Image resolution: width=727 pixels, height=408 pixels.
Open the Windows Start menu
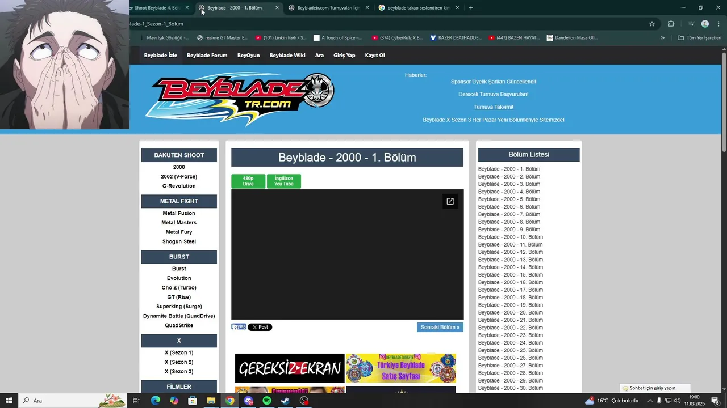pos(9,401)
